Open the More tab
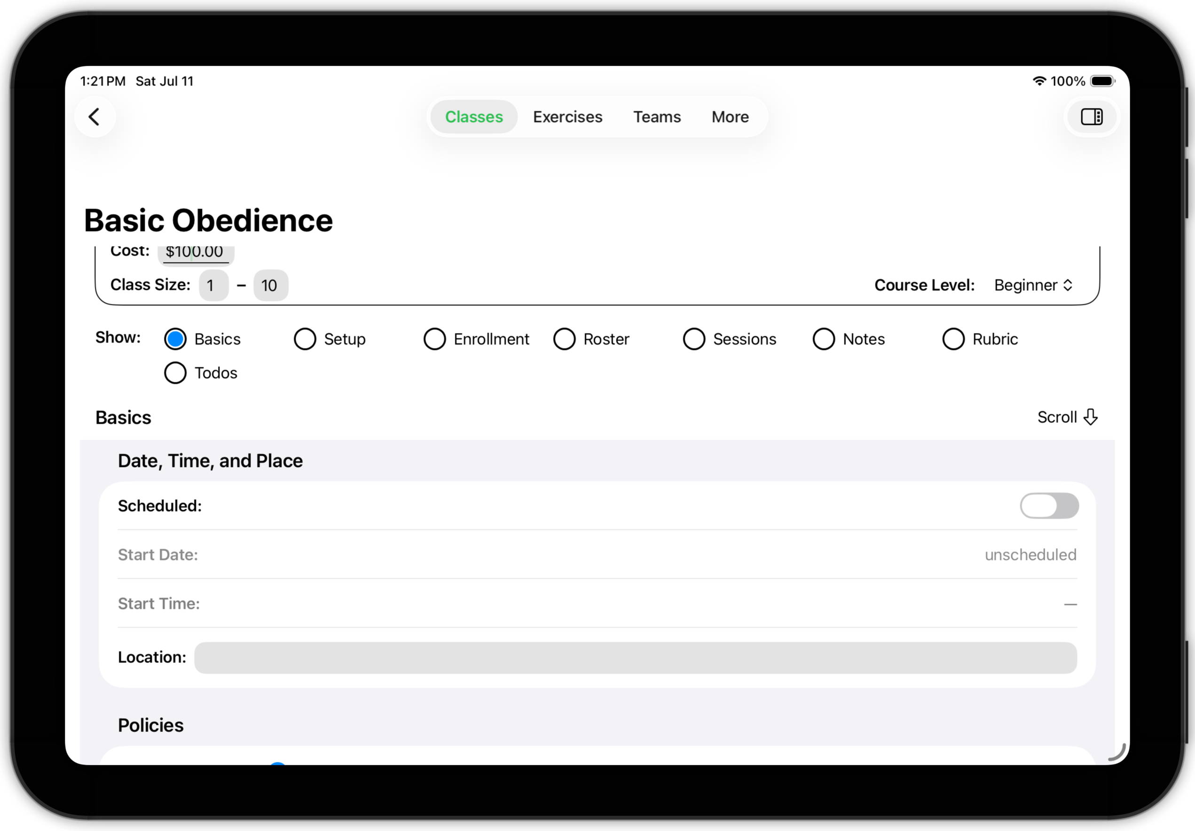1195x831 pixels. 730,117
